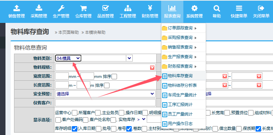Select the 品质管理 checkmark icon
The height and width of the screenshot is (135, 273).
(x=105, y=8)
